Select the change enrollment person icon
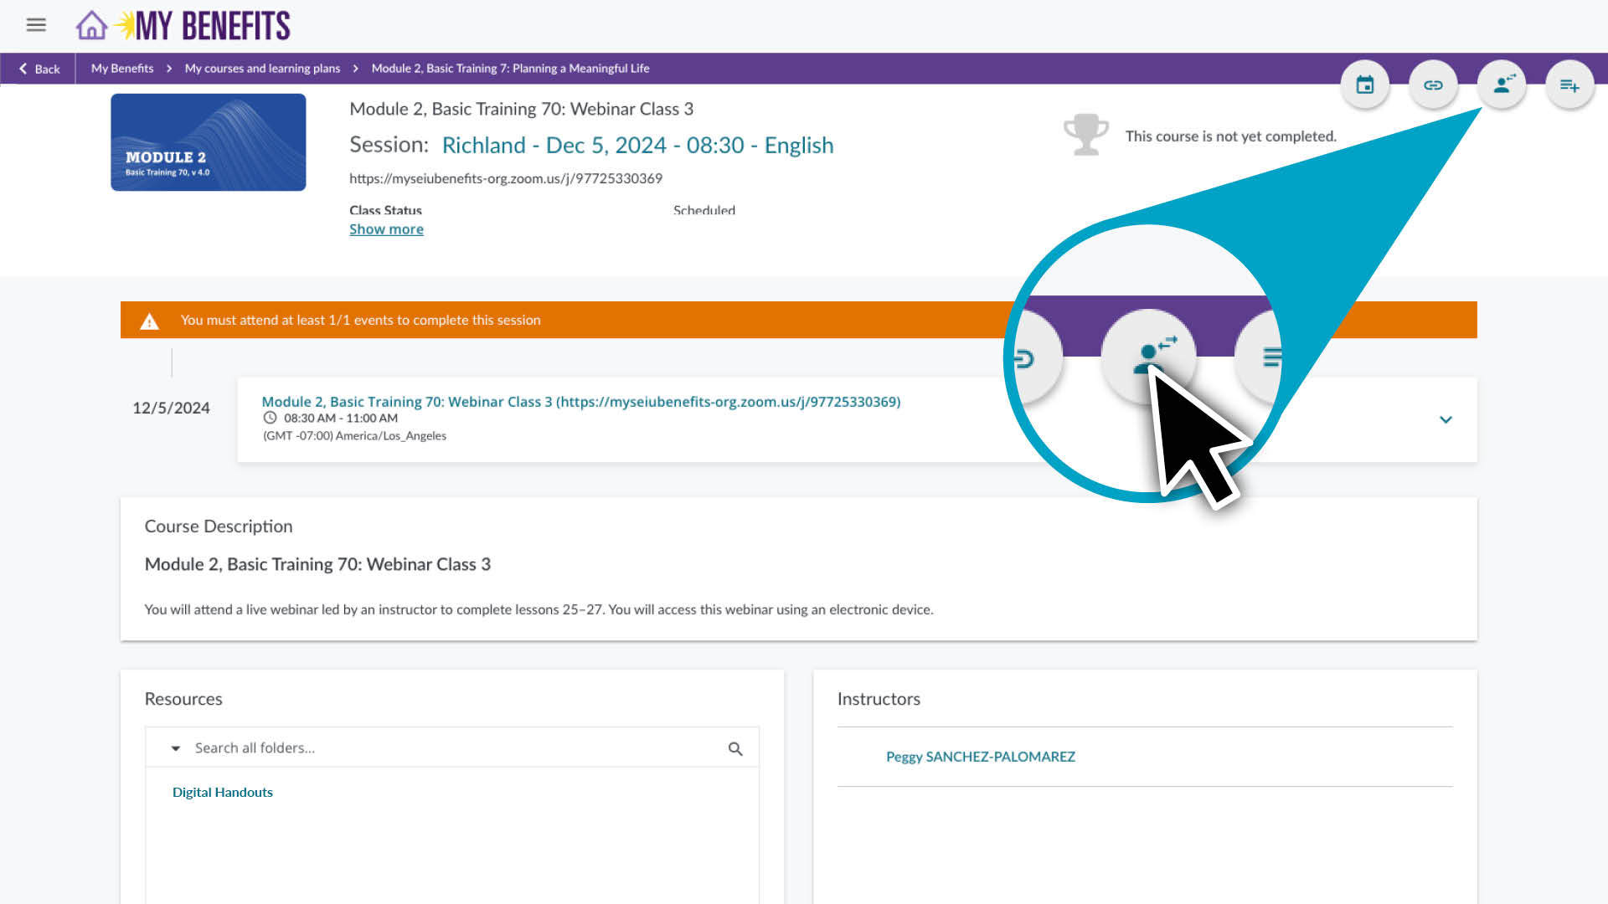 pos(1501,84)
